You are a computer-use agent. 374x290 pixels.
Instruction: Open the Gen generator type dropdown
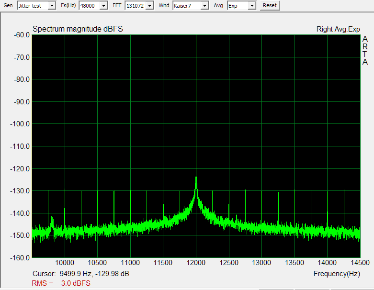tap(52, 5)
